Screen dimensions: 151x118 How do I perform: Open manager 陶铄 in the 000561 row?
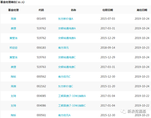point(13,115)
